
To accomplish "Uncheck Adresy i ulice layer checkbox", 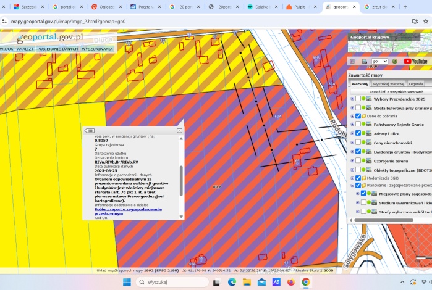I will point(358,133).
